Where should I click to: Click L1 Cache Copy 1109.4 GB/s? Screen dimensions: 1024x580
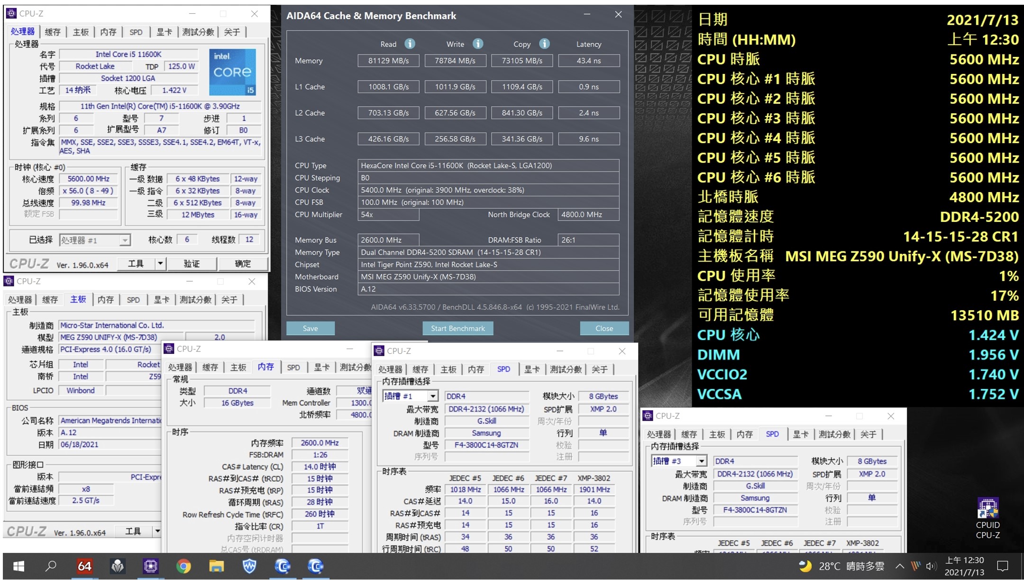tap(522, 87)
